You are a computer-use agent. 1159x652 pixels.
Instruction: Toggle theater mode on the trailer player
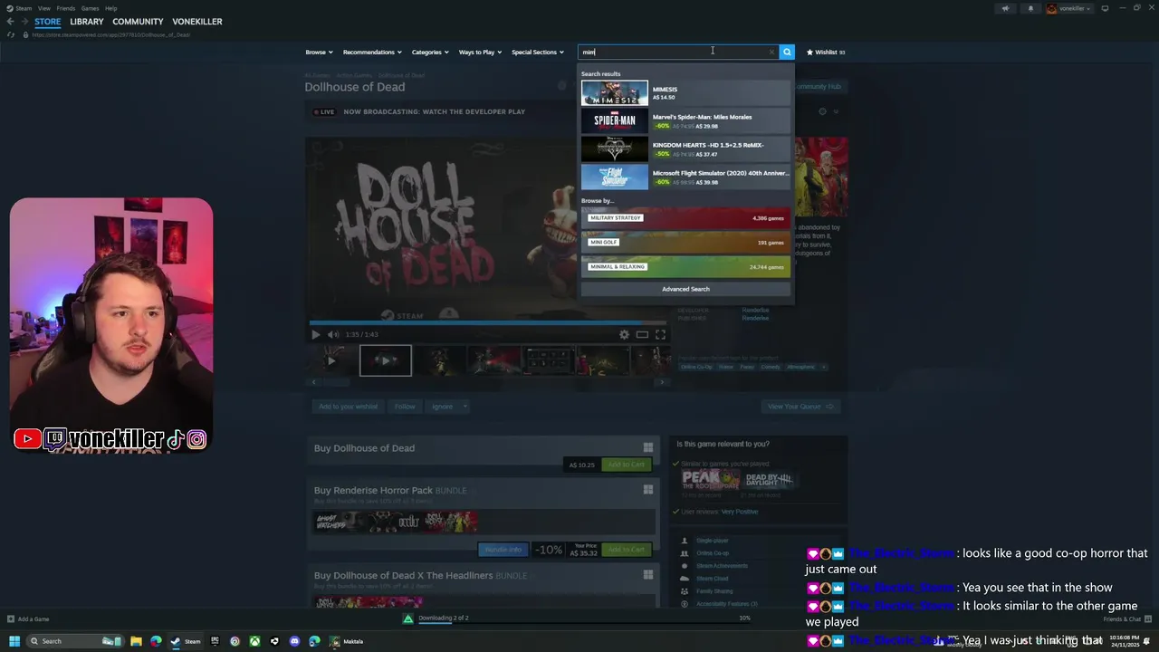tap(642, 334)
